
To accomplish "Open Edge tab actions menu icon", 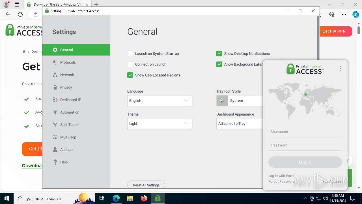I will click(x=17, y=5).
